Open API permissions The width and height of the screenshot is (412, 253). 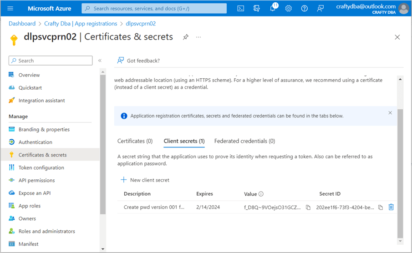pyautogui.click(x=36, y=180)
